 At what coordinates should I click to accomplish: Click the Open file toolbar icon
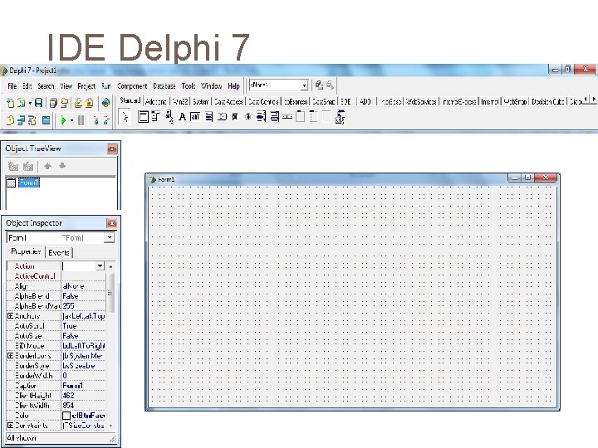[21, 103]
